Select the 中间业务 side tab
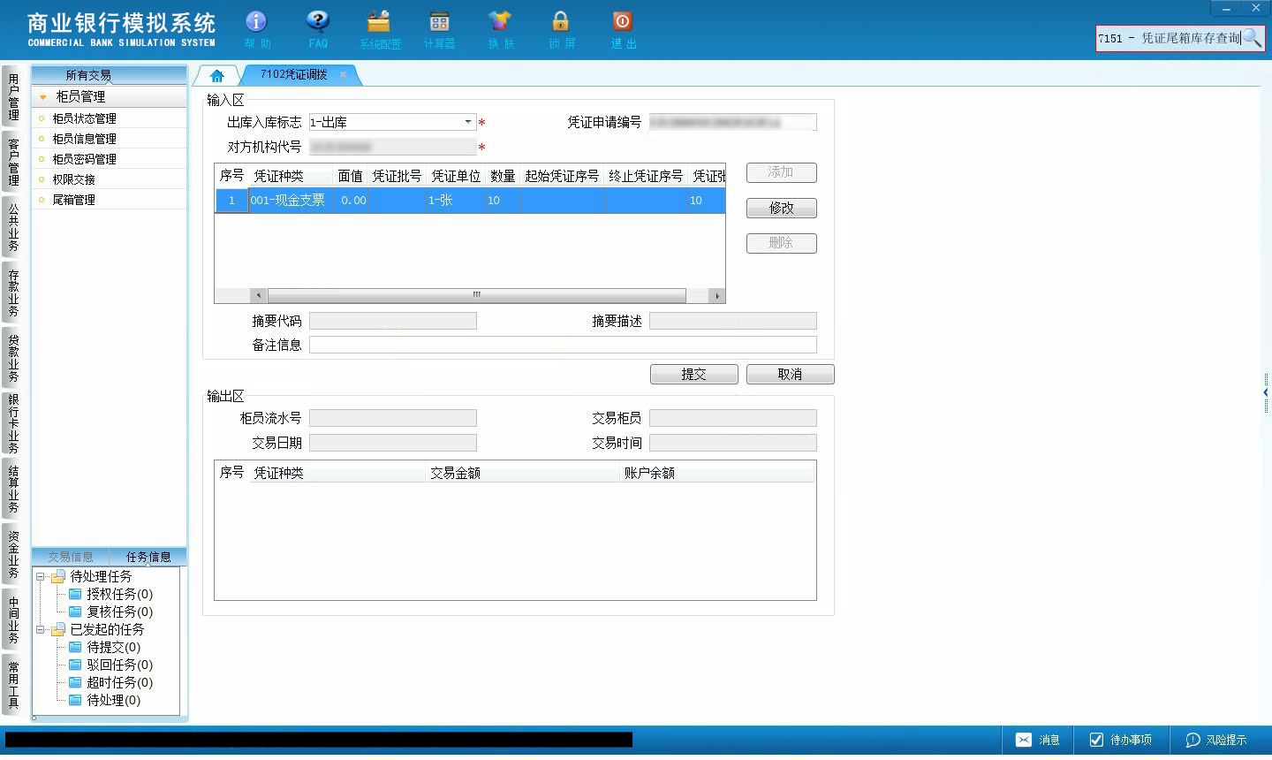This screenshot has width=1272, height=760. click(x=13, y=619)
